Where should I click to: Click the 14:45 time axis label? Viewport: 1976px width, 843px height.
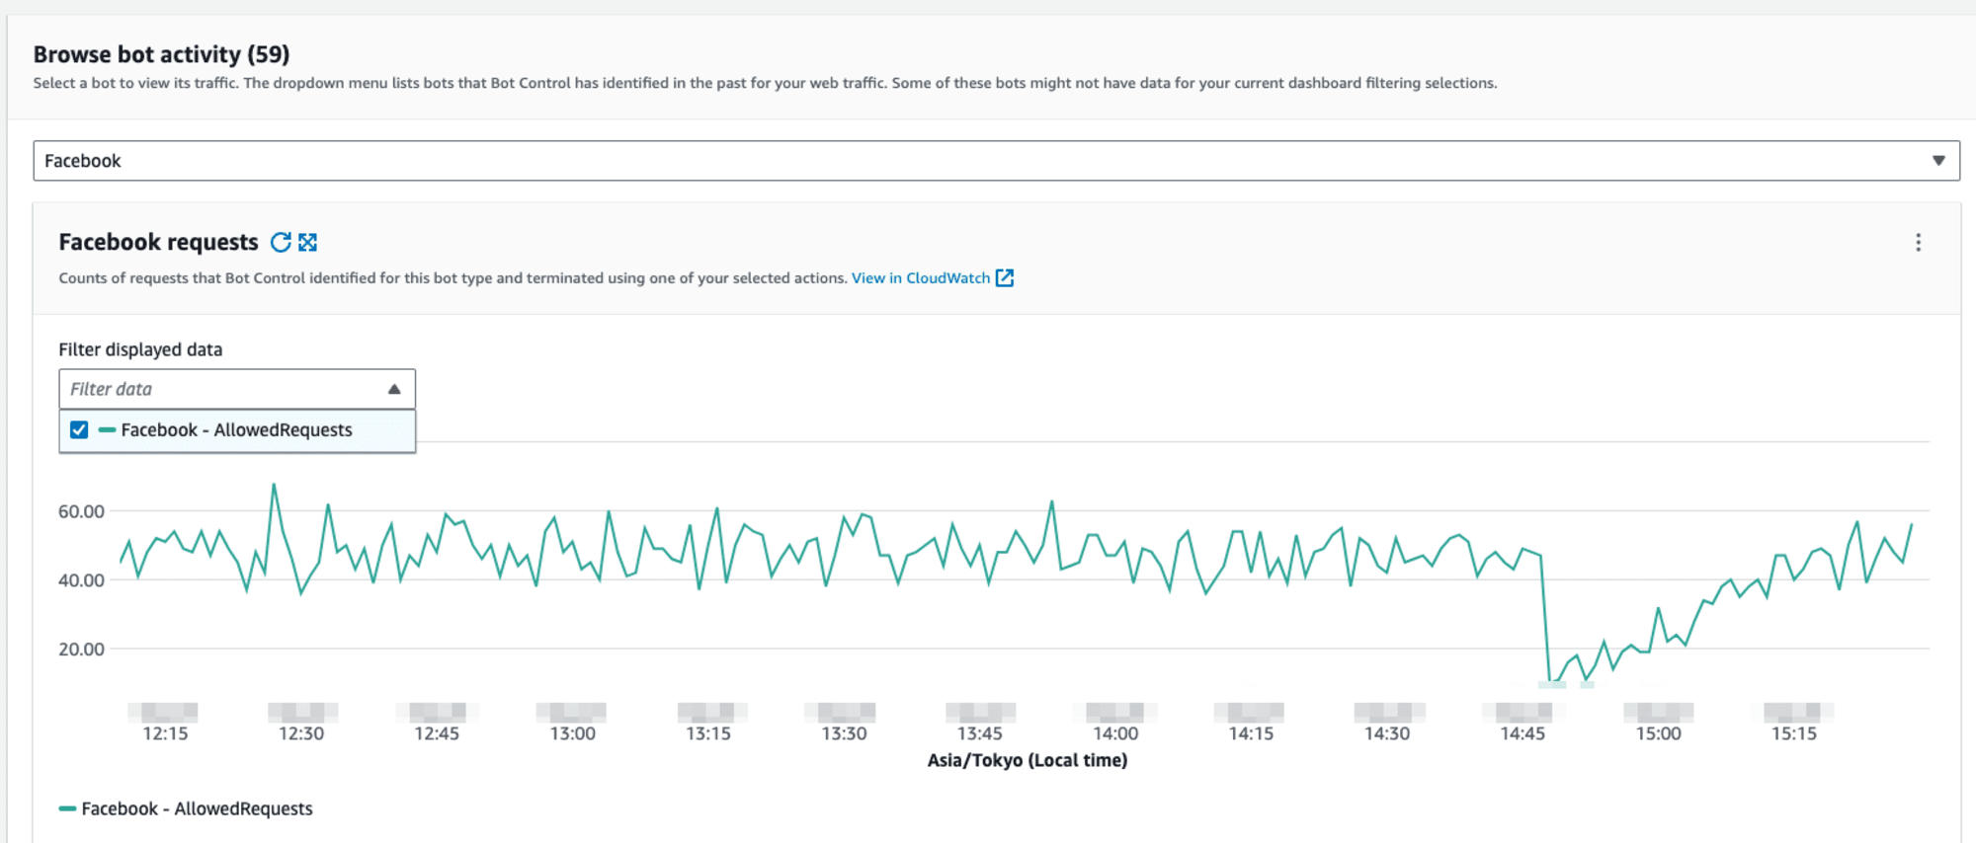coord(1523,733)
